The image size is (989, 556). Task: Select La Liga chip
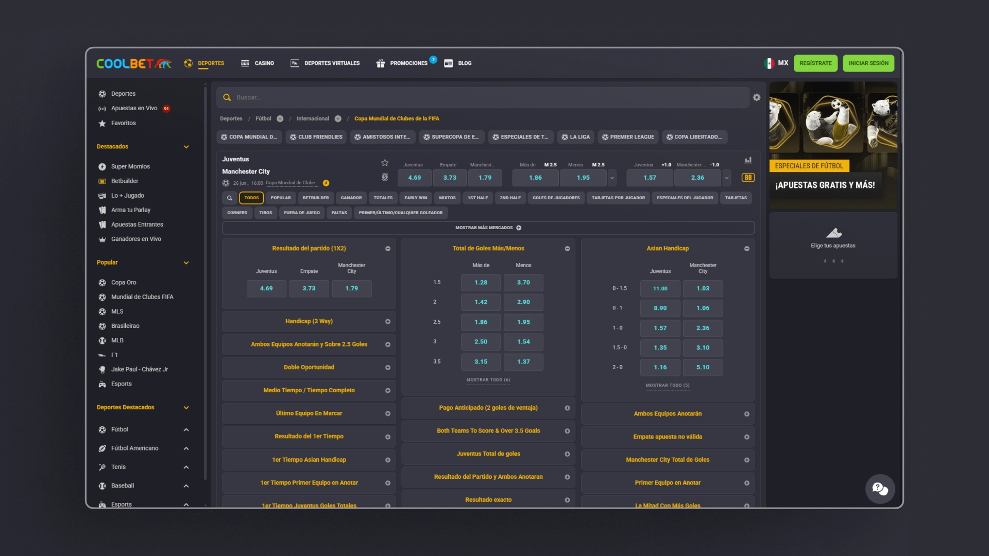pyautogui.click(x=575, y=137)
